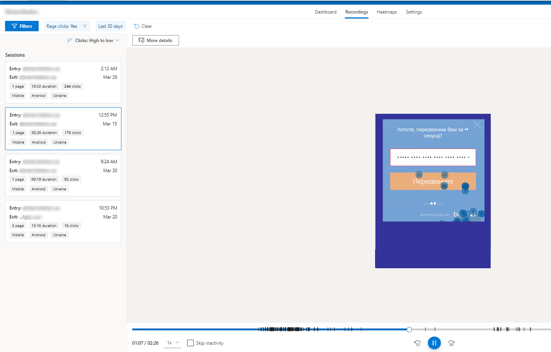Open the Settings tab
The width and height of the screenshot is (551, 352).
click(x=414, y=12)
